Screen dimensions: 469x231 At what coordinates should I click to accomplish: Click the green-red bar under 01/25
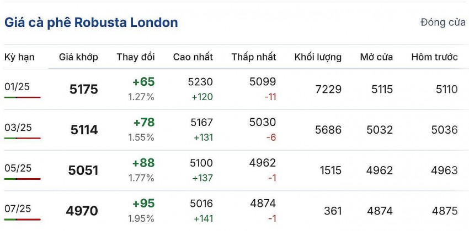(22, 97)
